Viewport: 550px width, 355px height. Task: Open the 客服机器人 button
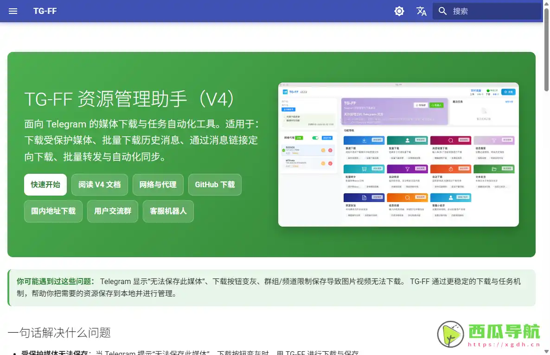[168, 211]
